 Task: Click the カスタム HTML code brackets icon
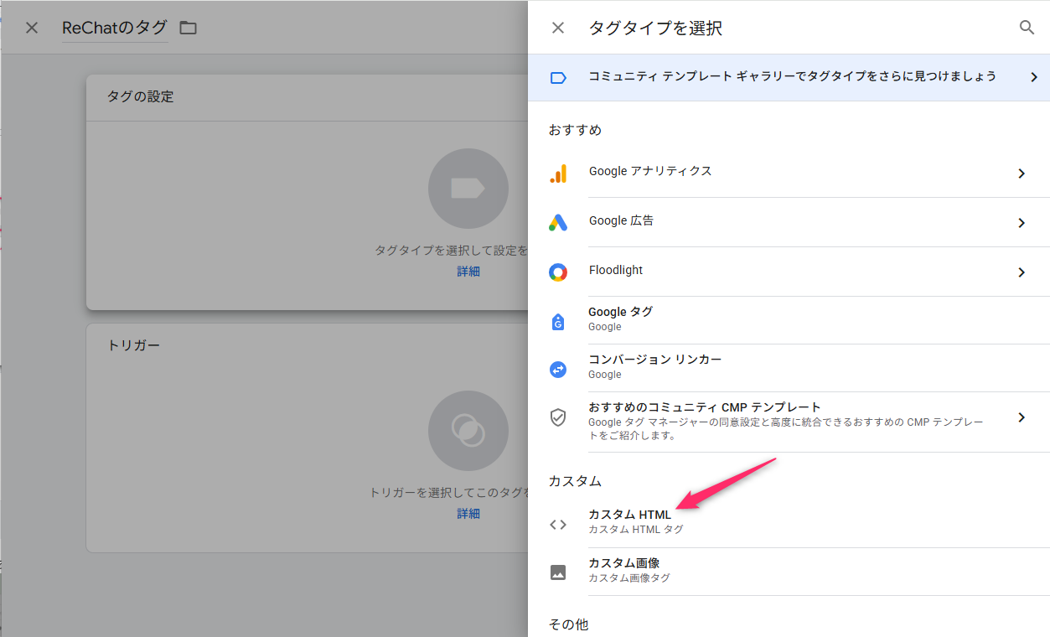pyautogui.click(x=558, y=525)
